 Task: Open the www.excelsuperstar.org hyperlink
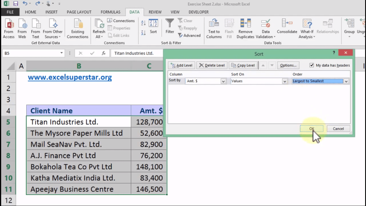[x=70, y=77]
